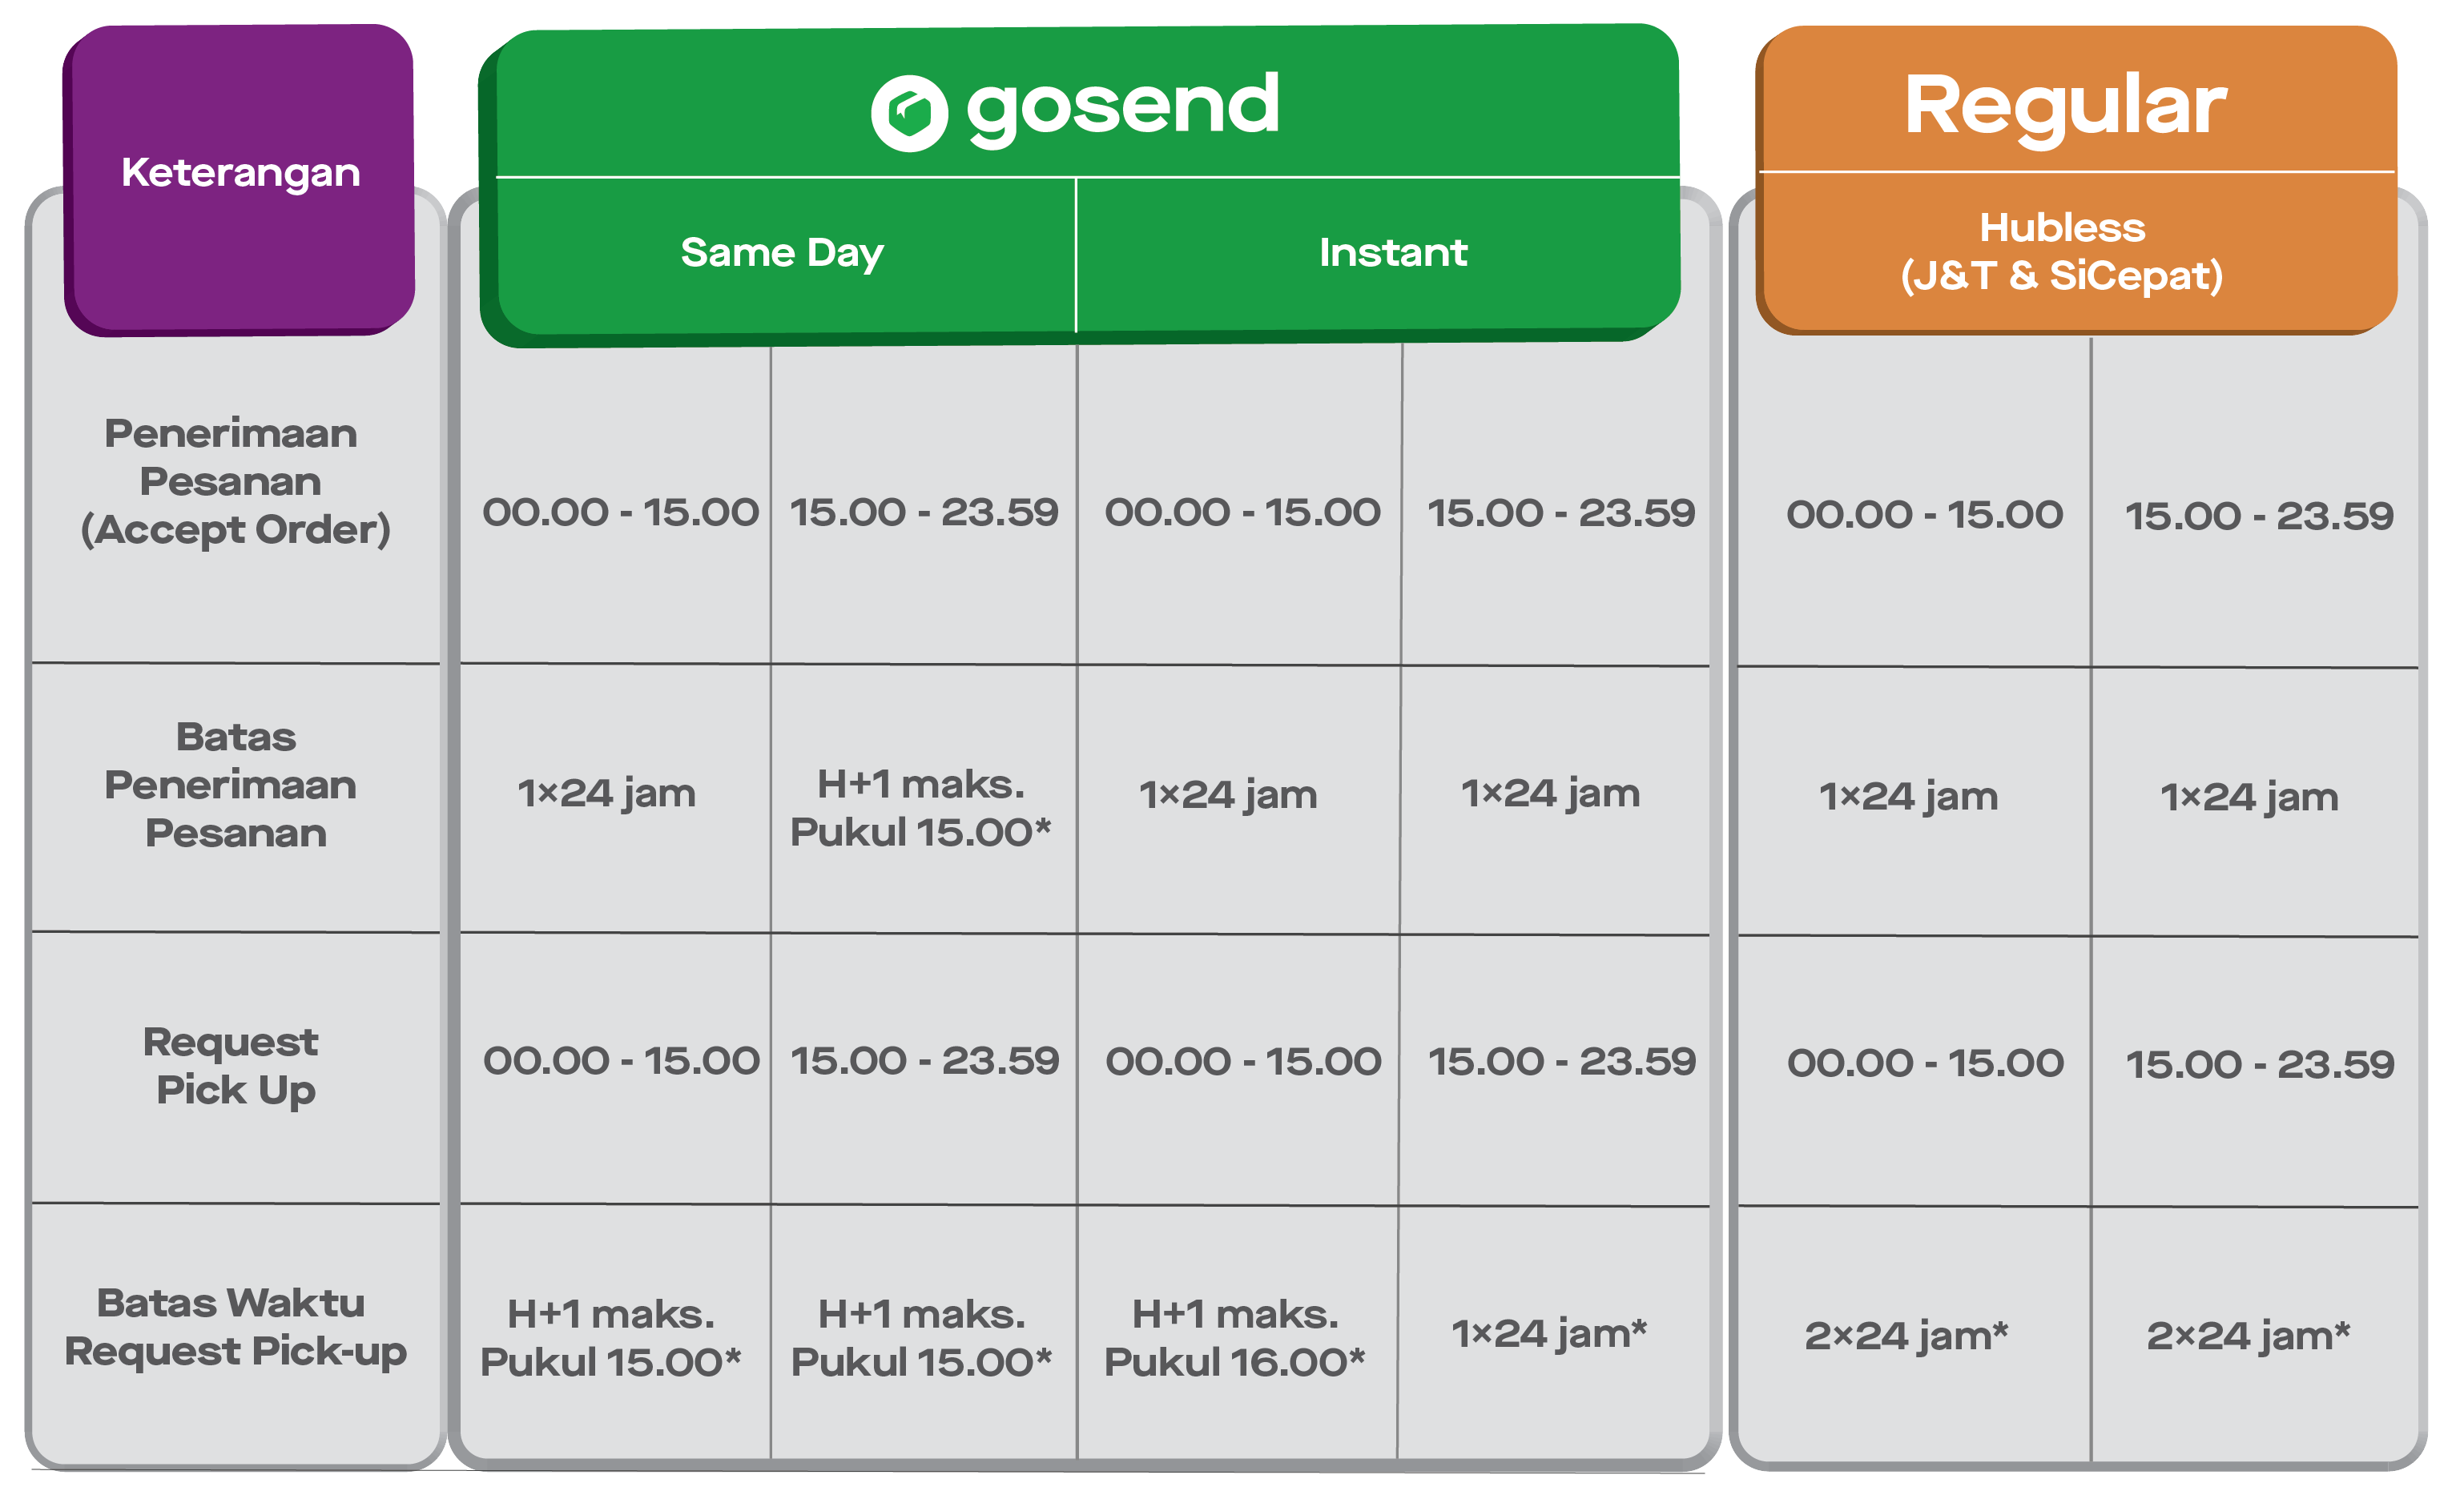Click the bottom-left H+1 maks. Pukul 15.00* cell

point(610,1338)
